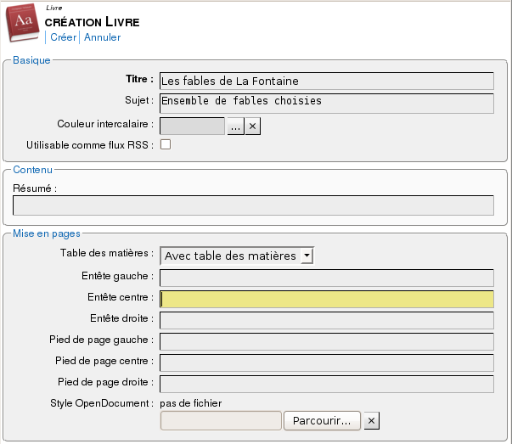Enable Utilisable comme flux RSS checkbox
Image resolution: width=512 pixels, height=444 pixels.
tap(166, 144)
